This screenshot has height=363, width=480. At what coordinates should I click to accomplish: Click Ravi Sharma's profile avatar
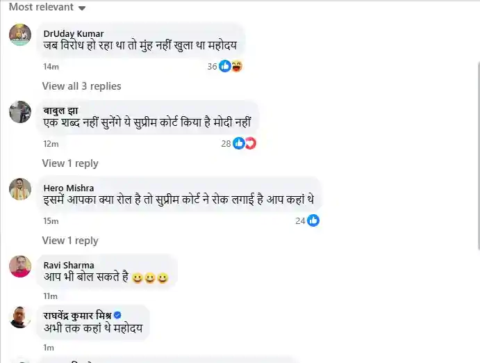tap(20, 266)
